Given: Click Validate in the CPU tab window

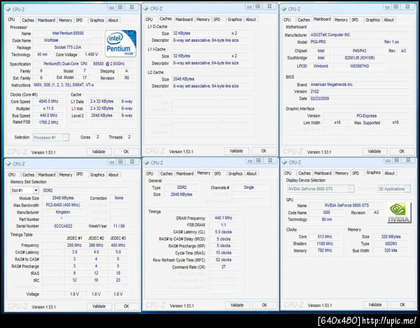Looking at the screenshot, I should coord(99,152).
